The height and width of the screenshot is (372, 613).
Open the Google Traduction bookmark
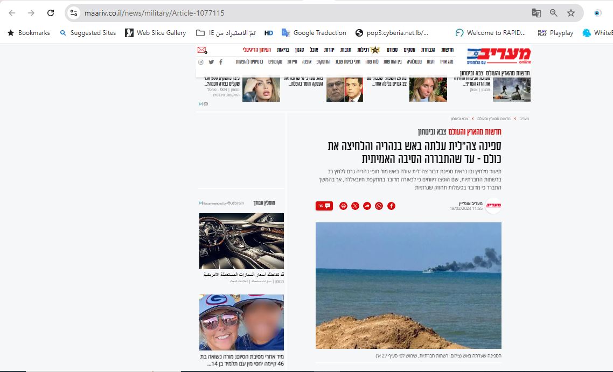(x=314, y=33)
